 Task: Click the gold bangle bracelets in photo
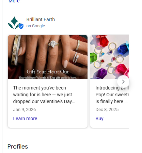coord(17,50)
